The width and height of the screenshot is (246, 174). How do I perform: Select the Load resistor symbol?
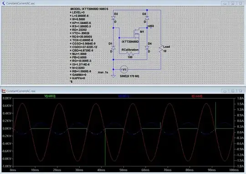pos(161,49)
